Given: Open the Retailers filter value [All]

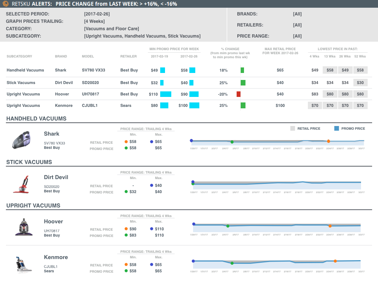Looking at the screenshot, I should pyautogui.click(x=297, y=25).
